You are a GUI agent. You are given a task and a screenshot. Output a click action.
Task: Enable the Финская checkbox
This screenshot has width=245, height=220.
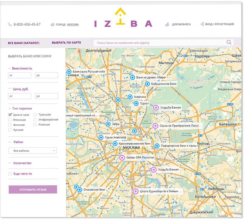(x=10, y=125)
